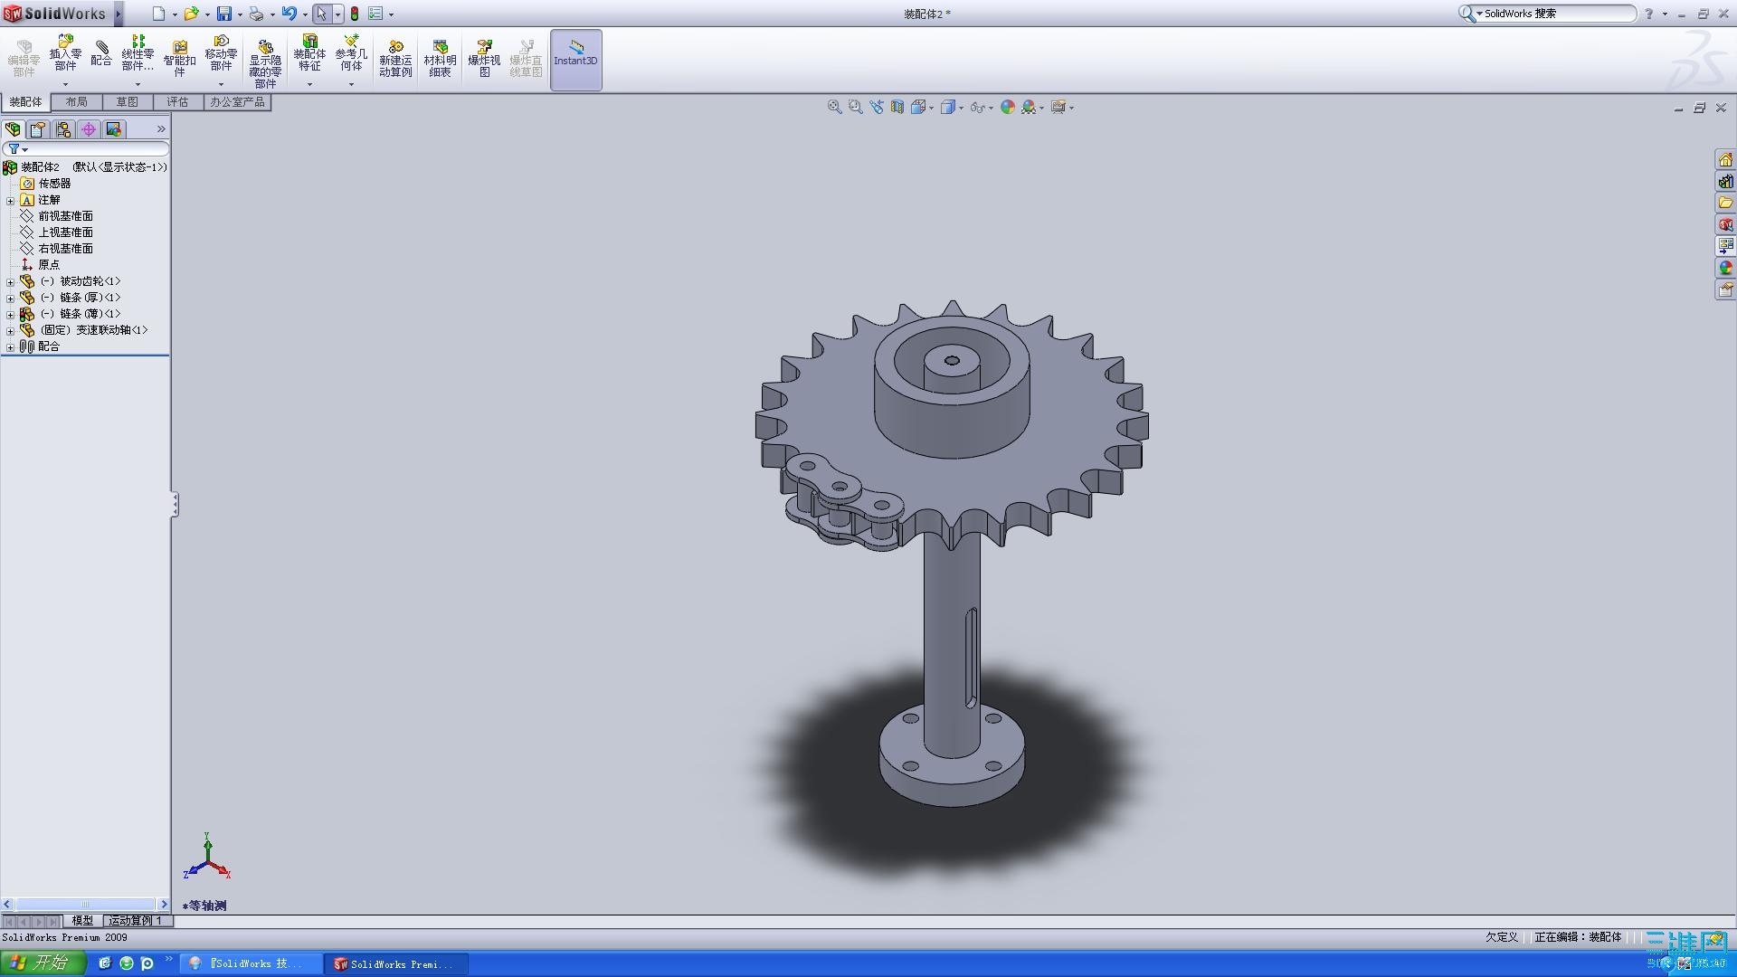The height and width of the screenshot is (977, 1737).
Task: Click the SolidWorks search input field
Action: click(1556, 14)
